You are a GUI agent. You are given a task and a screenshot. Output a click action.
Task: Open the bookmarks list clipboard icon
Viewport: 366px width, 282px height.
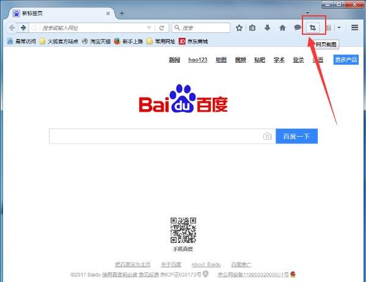pos(252,28)
